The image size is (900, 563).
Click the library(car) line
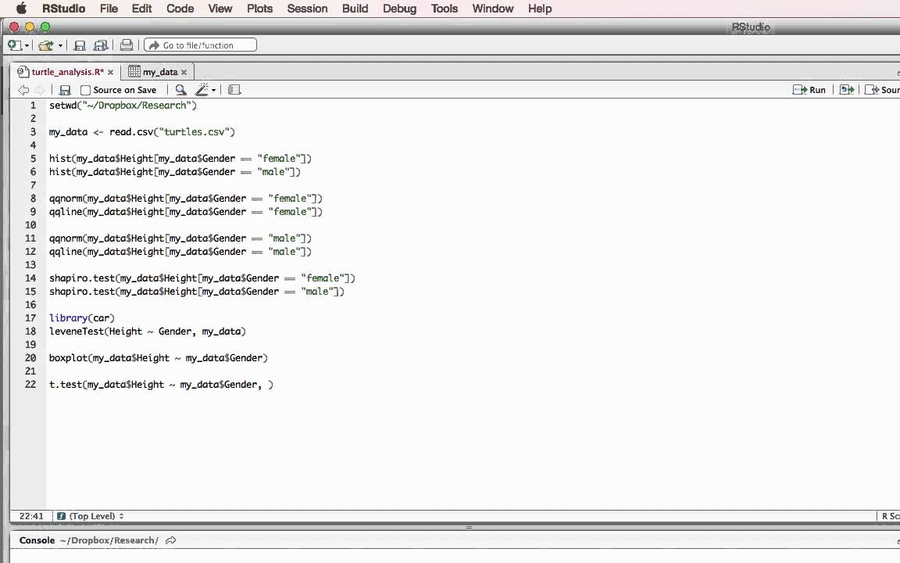[81, 317]
